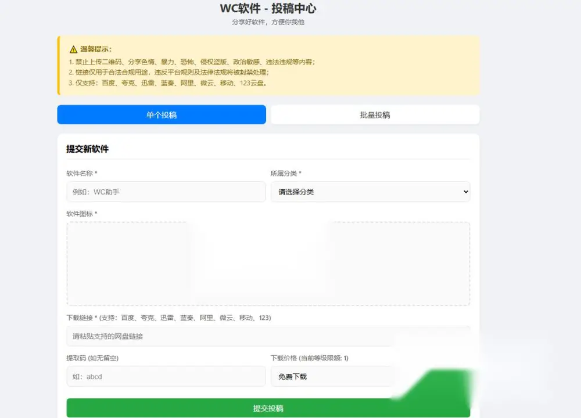
Task: Click the warning triangle icon beside 温馨提示
Action: tap(73, 49)
